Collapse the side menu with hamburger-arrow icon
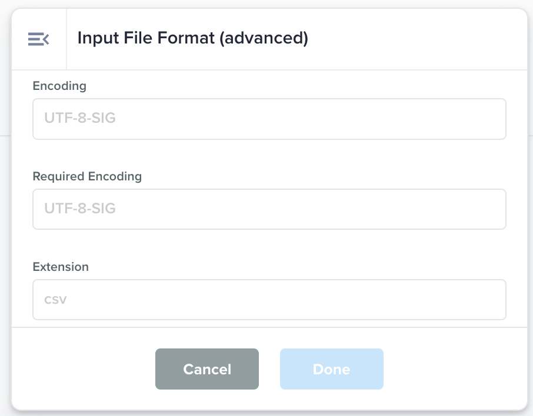 pos(38,39)
